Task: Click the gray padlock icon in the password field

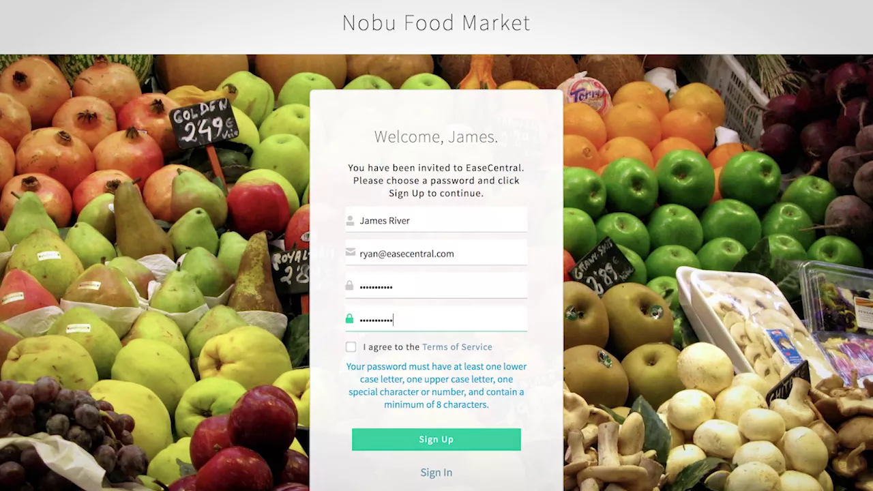Action: [x=350, y=286]
